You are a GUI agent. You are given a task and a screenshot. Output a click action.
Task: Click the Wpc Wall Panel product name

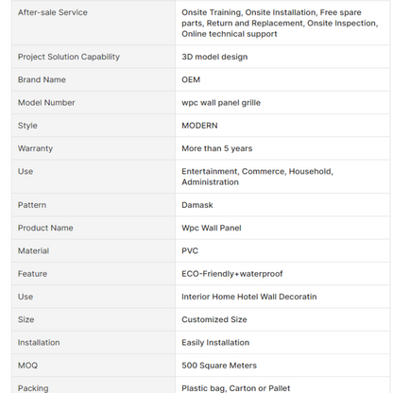point(212,228)
